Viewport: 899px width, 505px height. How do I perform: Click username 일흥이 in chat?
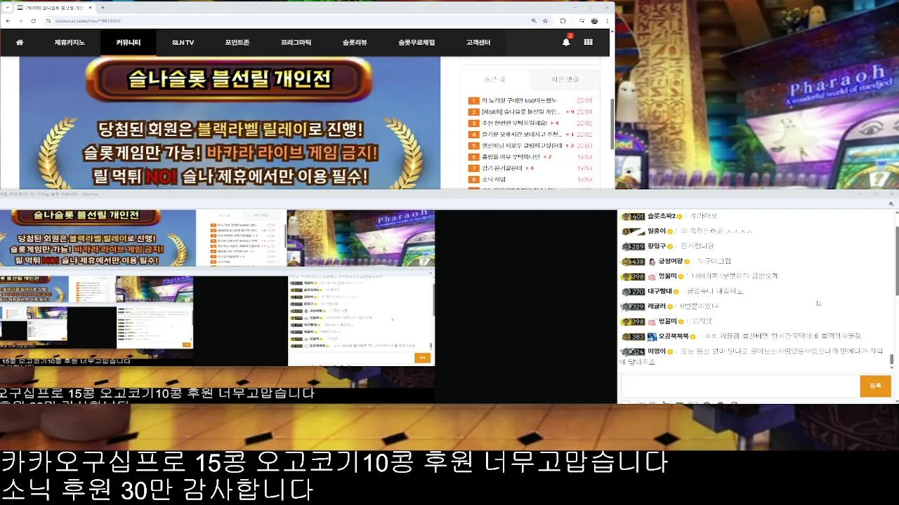pyautogui.click(x=656, y=231)
